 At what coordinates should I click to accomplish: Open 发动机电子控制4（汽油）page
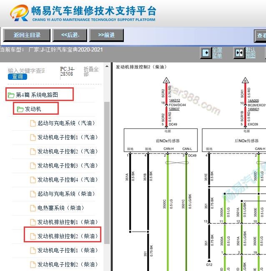[68, 180]
